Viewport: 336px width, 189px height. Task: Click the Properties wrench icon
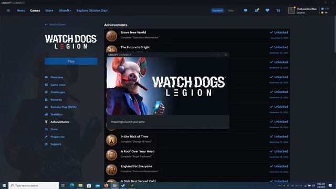coord(46,136)
